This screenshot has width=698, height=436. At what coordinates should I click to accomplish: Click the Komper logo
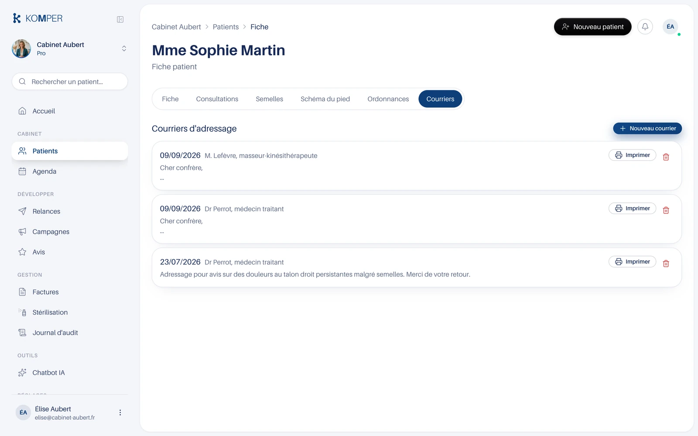click(38, 18)
